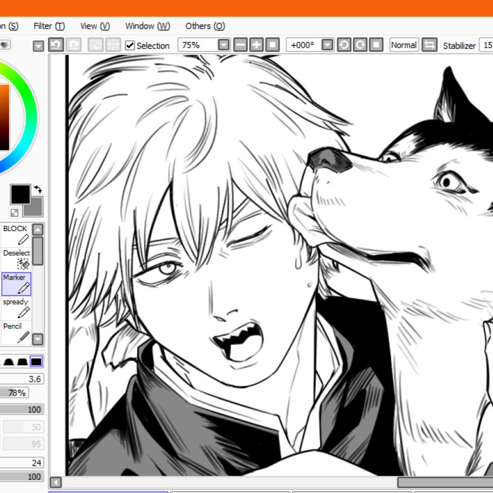Open the +000° rotation angle dropdown

click(x=327, y=45)
